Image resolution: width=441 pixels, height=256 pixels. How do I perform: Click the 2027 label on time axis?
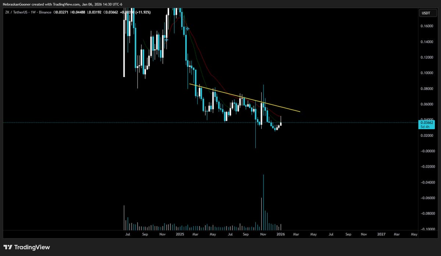[x=381, y=234]
